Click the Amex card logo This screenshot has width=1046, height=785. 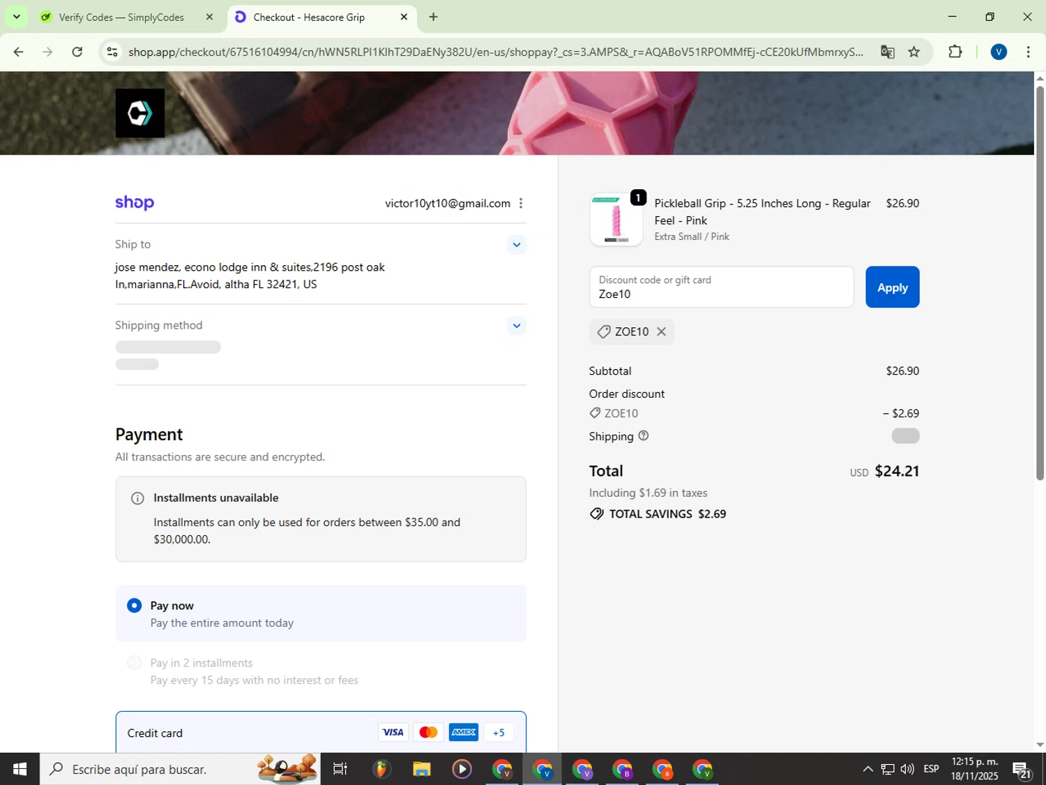tap(464, 732)
